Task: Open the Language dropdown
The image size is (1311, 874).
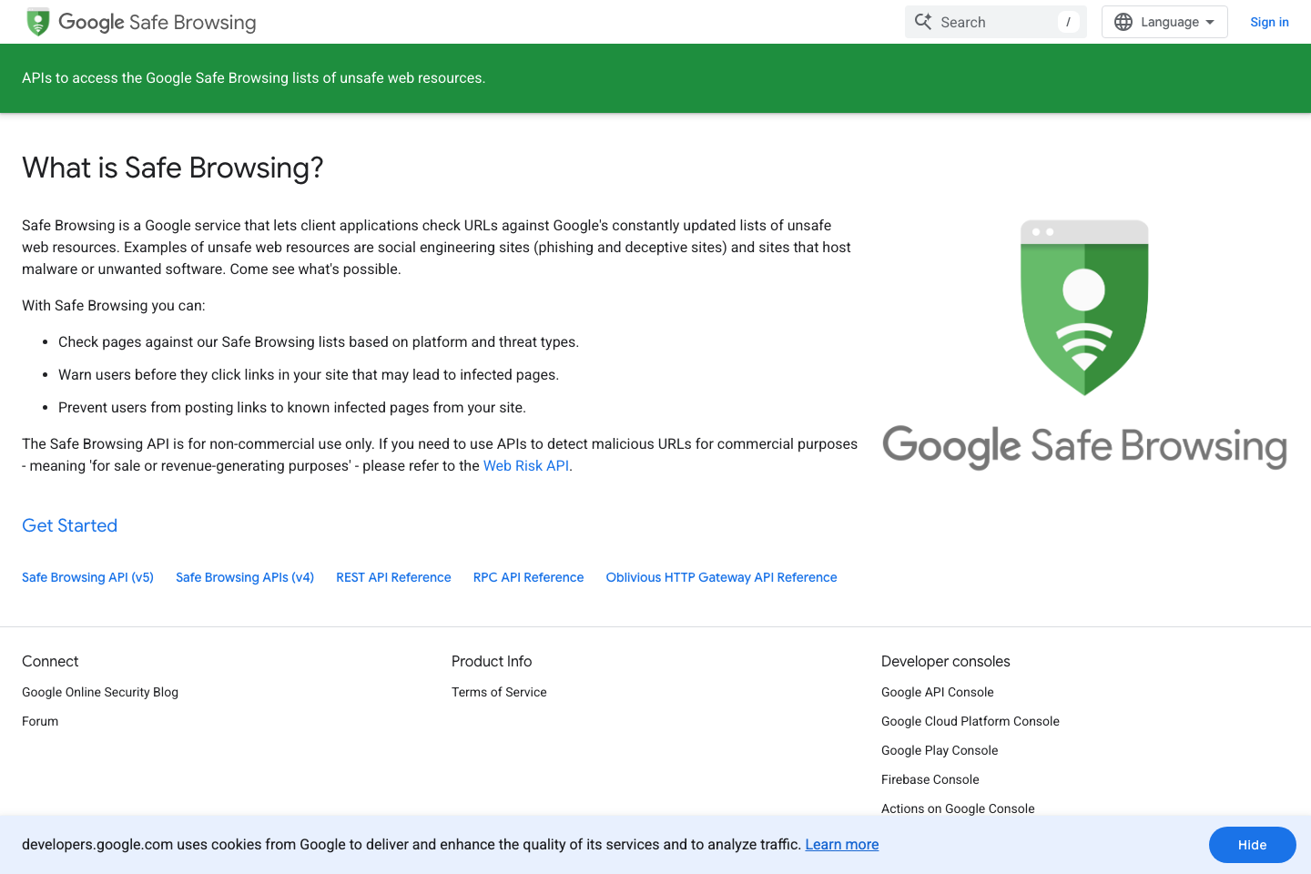Action: (x=1164, y=21)
